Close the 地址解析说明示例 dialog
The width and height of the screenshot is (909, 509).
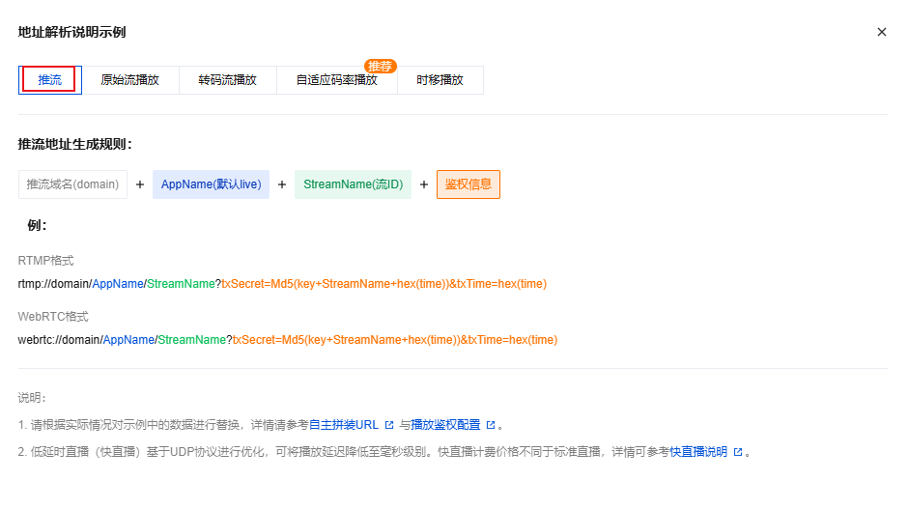pyautogui.click(x=881, y=32)
